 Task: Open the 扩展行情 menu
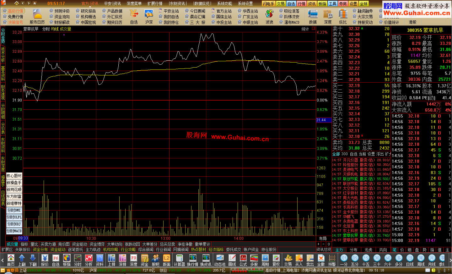click(155, 3)
